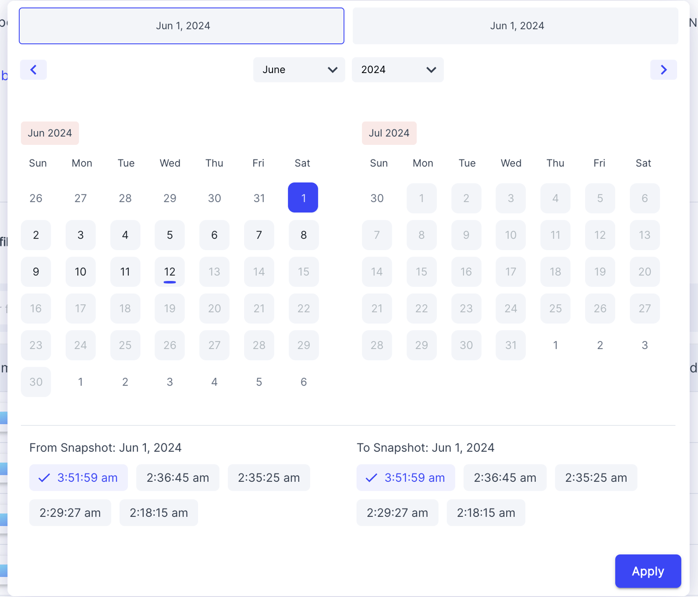698x597 pixels.
Task: Pick From Snapshot time 2:18:15 am
Action: coord(159,513)
